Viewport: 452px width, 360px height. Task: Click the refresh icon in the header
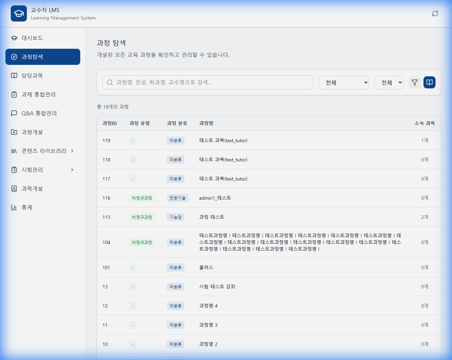[435, 13]
